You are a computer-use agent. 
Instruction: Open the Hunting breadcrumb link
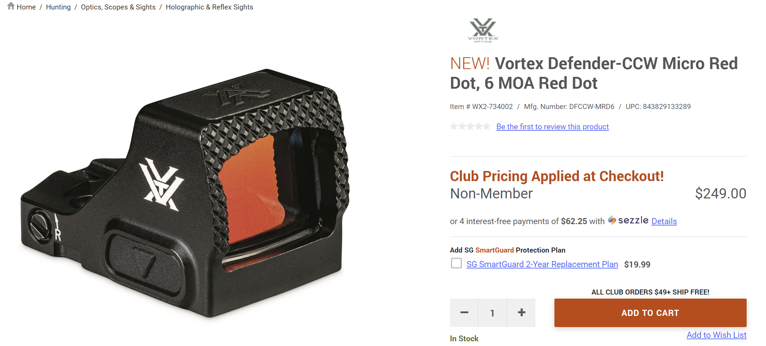click(x=58, y=7)
